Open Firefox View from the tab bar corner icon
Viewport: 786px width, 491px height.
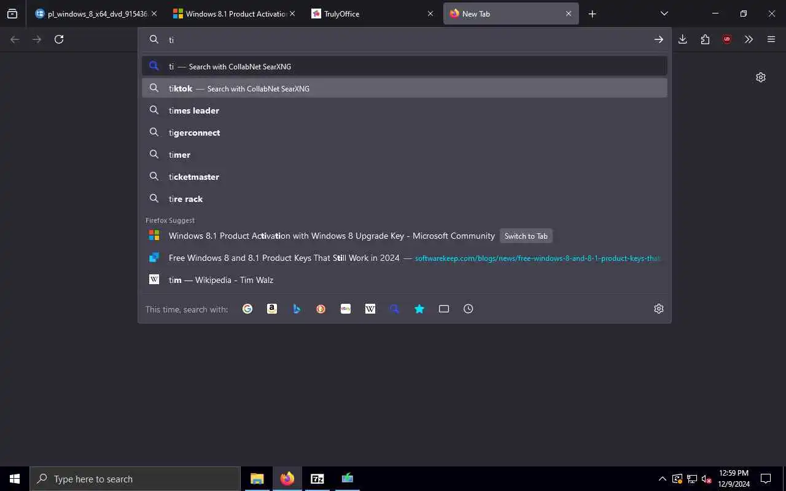tap(12, 14)
